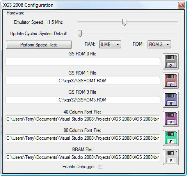This screenshot has width=187, height=176.
Task: Click the Emulator Speed slider handle
Action: 124,22
